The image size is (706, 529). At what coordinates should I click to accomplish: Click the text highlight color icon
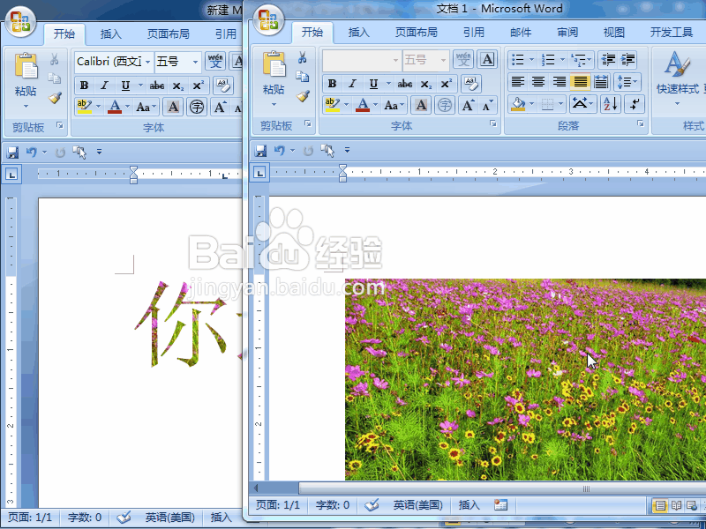[332, 103]
